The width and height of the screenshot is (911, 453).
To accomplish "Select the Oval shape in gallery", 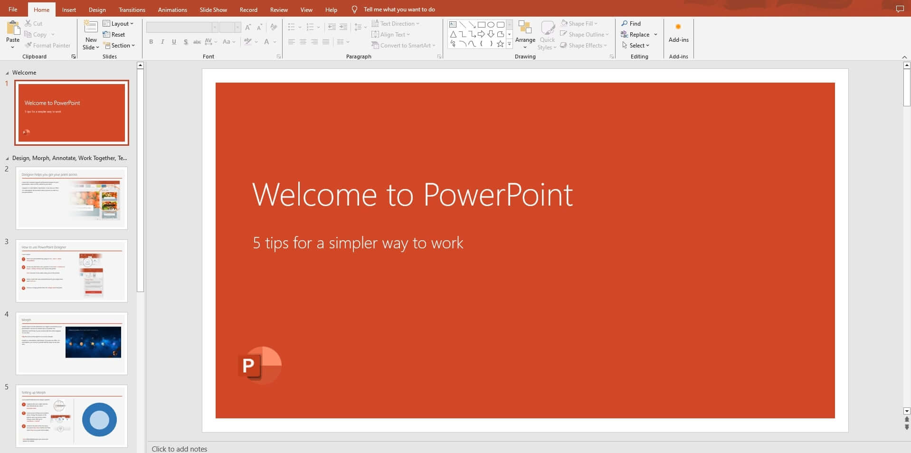I will 491,24.
